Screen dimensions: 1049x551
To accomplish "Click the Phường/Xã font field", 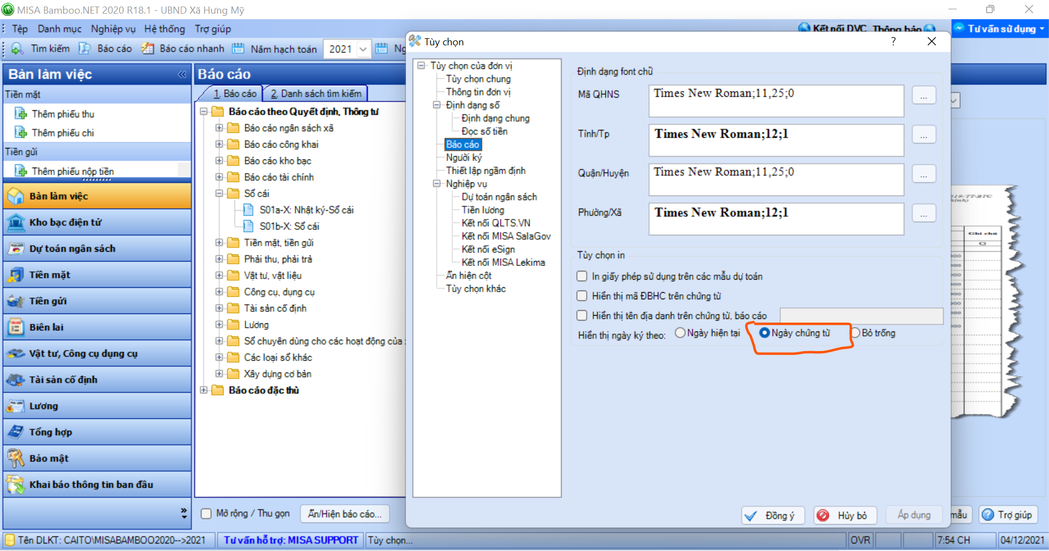I will [776, 219].
